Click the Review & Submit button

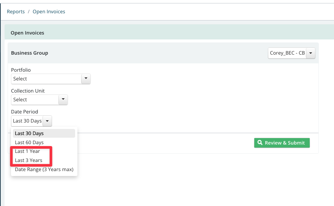[282, 143]
